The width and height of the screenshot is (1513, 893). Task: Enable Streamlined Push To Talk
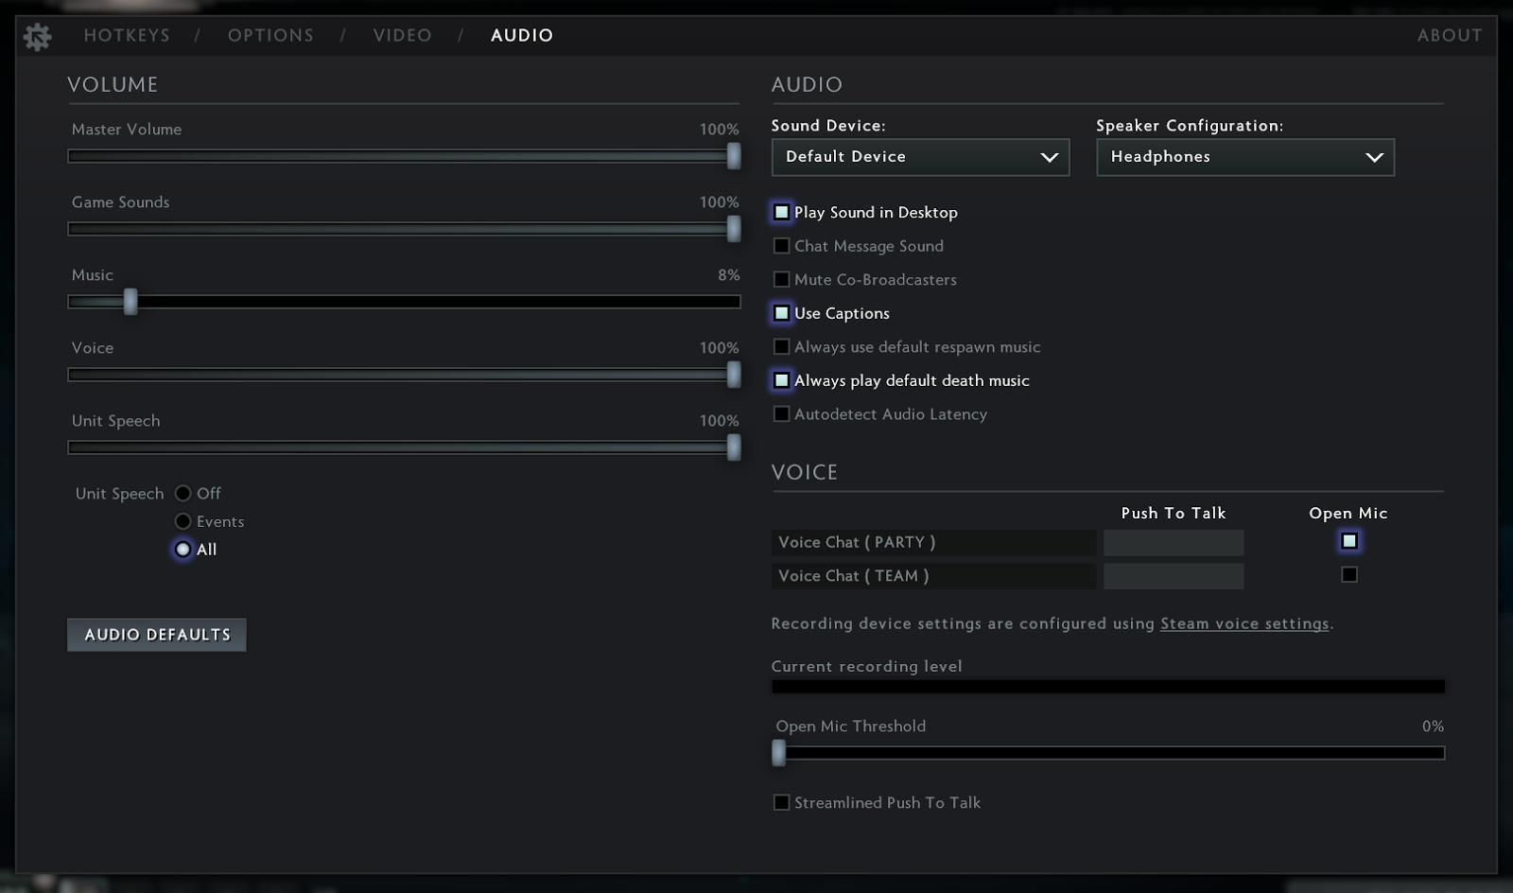782,803
